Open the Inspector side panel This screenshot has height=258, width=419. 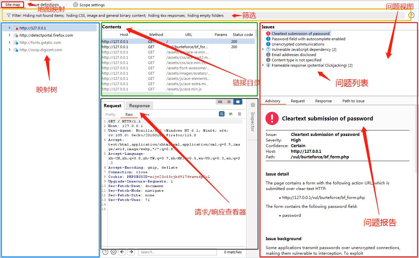[253, 122]
